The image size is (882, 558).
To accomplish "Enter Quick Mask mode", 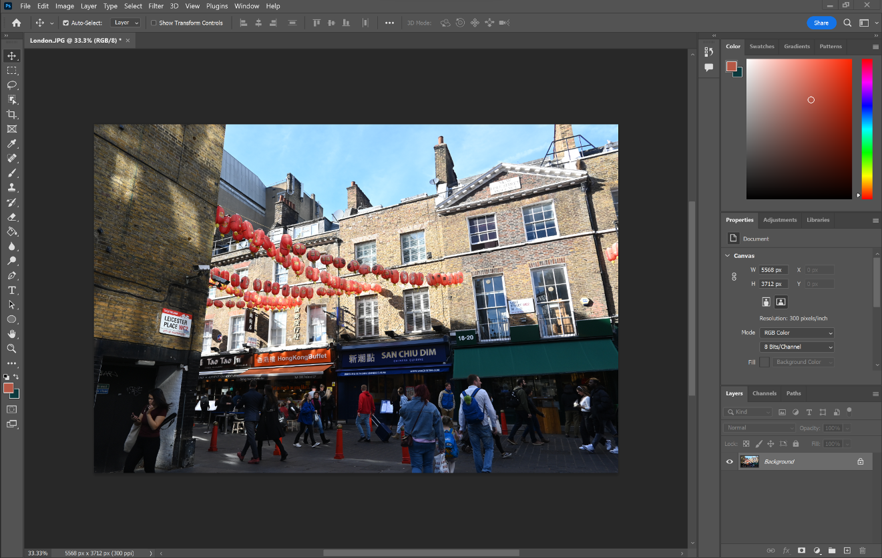I will pyautogui.click(x=12, y=409).
